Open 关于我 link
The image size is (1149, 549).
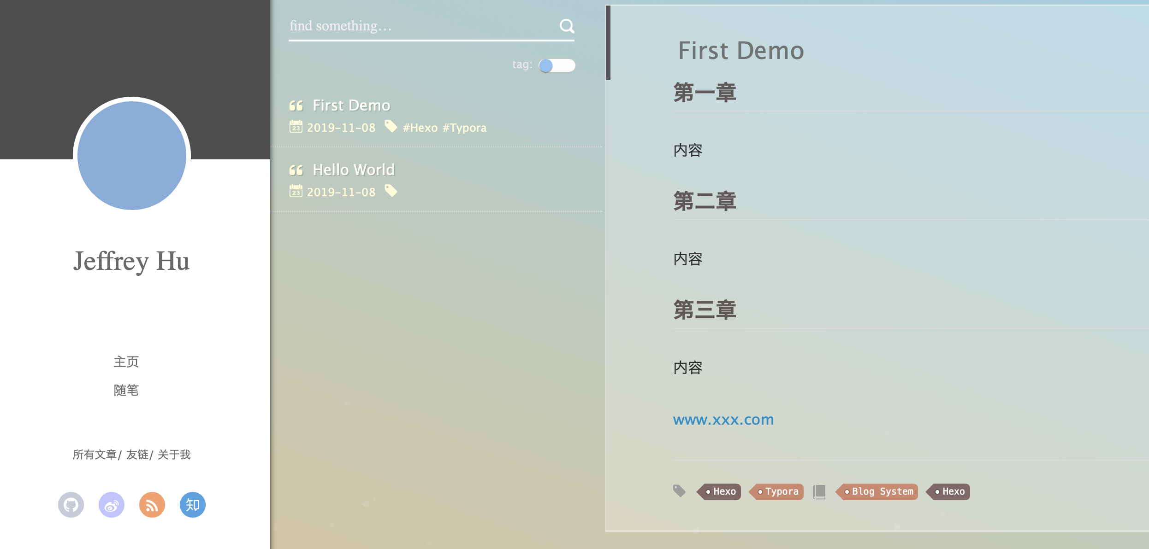(x=174, y=455)
